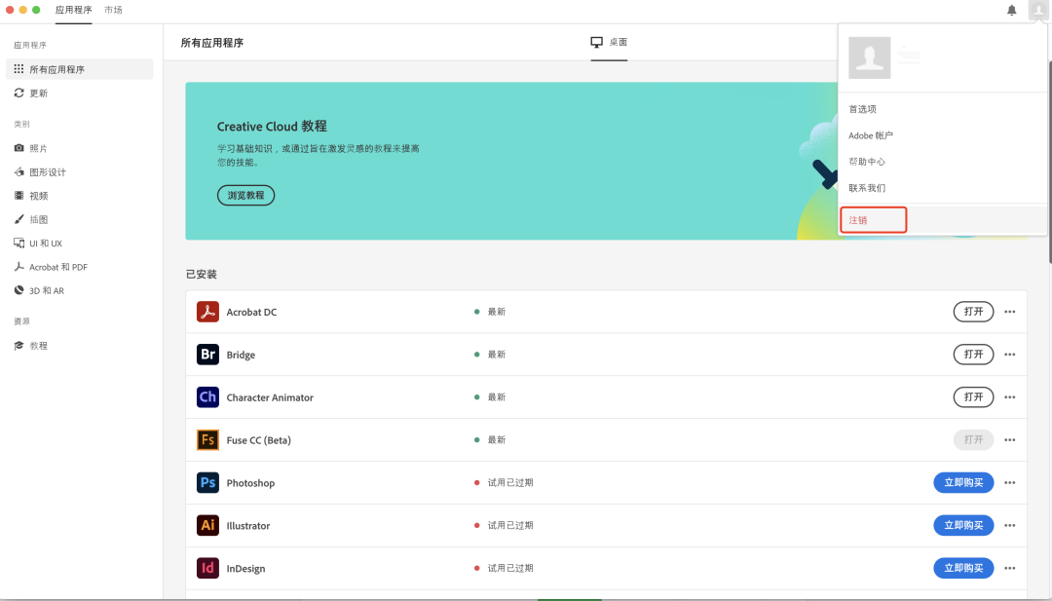Click the InDesign app icon
This screenshot has width=1052, height=601.
208,568
